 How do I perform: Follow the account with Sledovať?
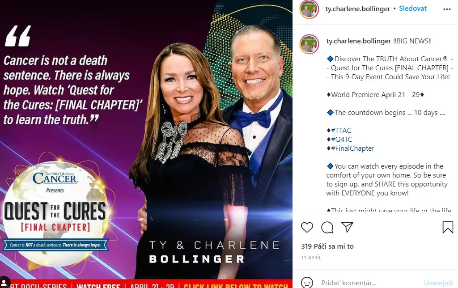(413, 8)
